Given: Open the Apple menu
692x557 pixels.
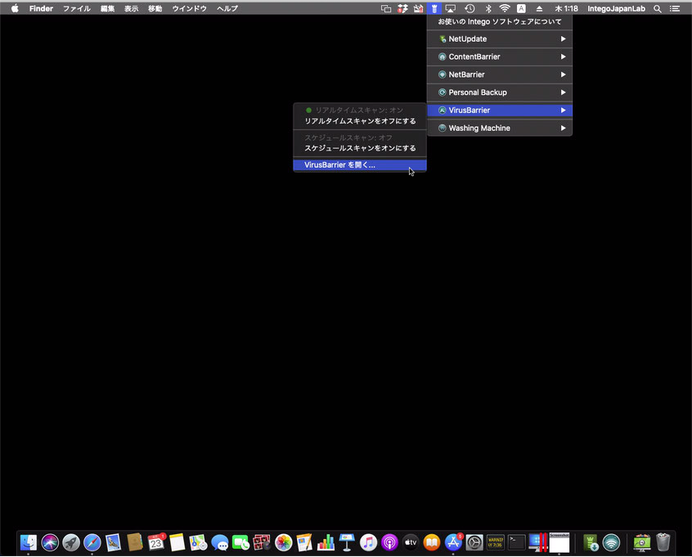Looking at the screenshot, I should point(15,8).
